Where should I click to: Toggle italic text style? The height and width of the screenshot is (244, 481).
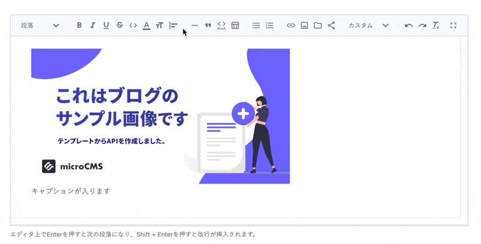click(93, 26)
